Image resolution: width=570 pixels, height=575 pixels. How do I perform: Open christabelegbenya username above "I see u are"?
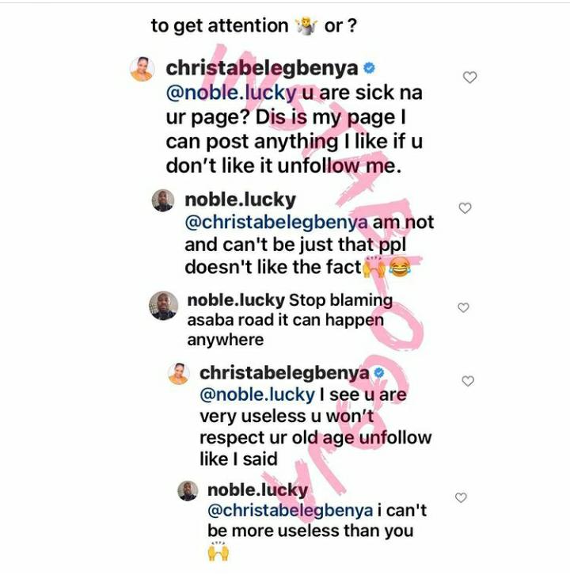pyautogui.click(x=284, y=373)
